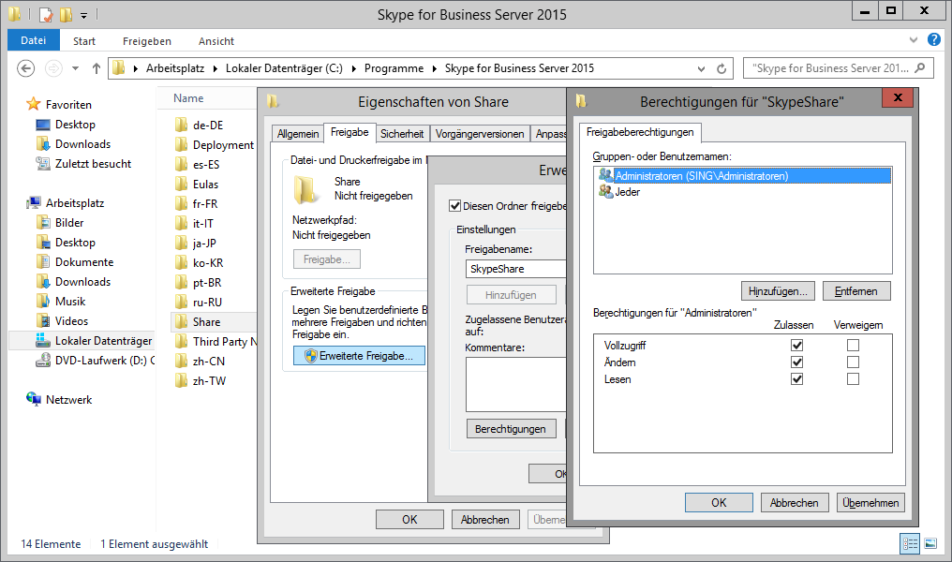Click Erweiterte Freigabe... button

tap(360, 356)
